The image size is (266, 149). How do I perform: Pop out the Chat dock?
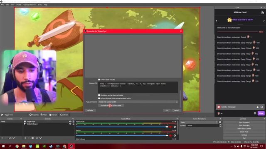(261, 7)
